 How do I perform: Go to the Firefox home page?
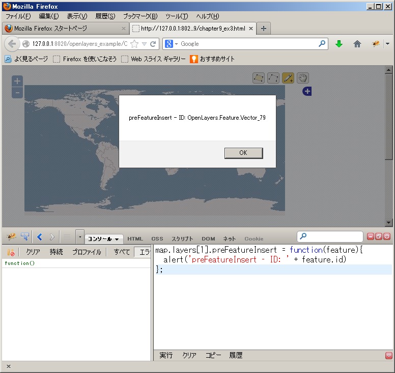tap(357, 44)
